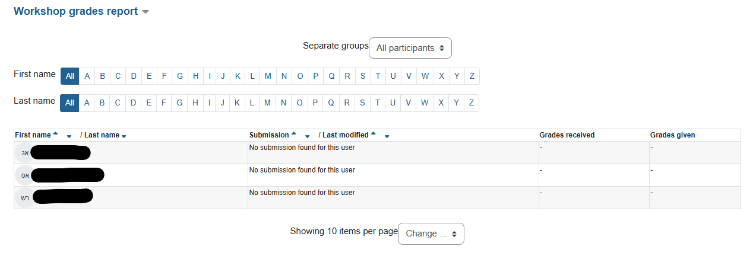753x256 pixels.
Task: Filter First name by letter A
Action: click(x=87, y=76)
